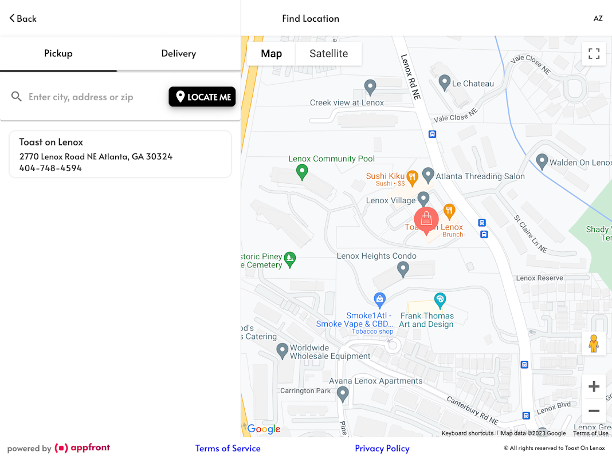Go Back using the chevron button

tap(23, 18)
